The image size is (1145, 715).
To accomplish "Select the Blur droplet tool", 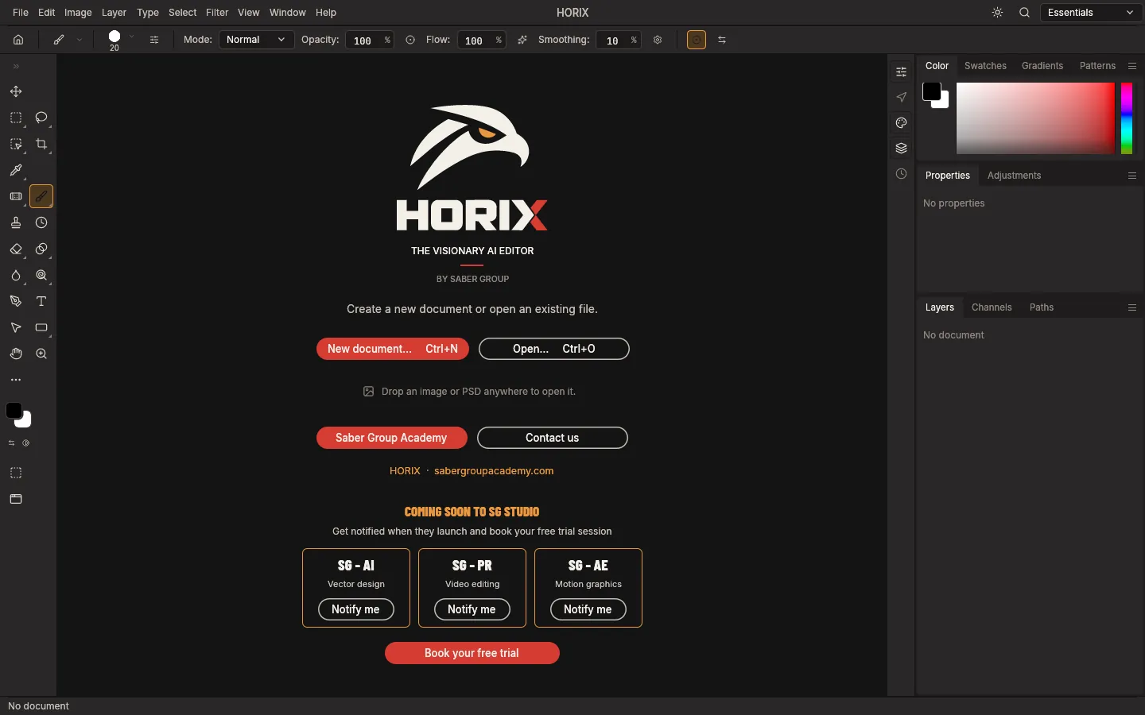I will point(16,275).
